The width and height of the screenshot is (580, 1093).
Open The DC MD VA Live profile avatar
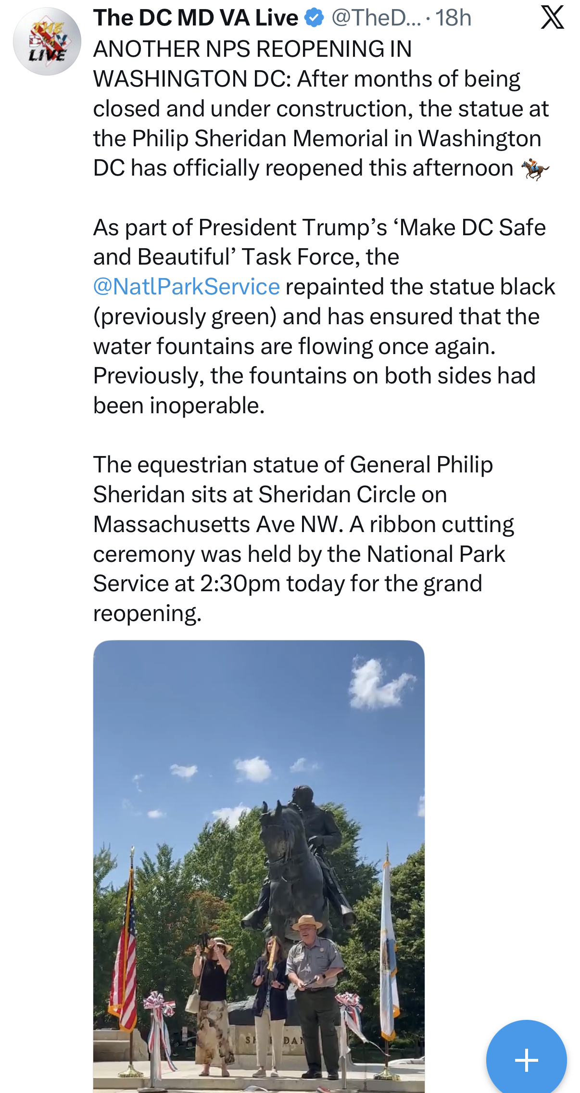point(47,41)
